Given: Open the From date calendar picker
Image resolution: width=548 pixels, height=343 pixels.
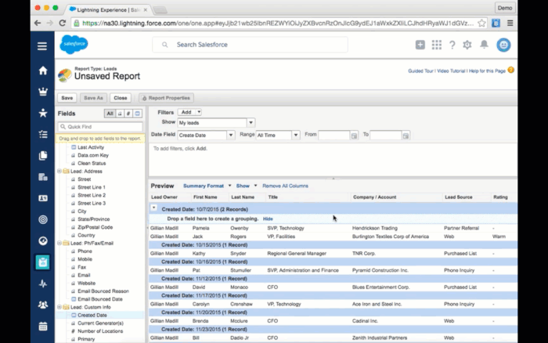Looking at the screenshot, I should [x=354, y=135].
